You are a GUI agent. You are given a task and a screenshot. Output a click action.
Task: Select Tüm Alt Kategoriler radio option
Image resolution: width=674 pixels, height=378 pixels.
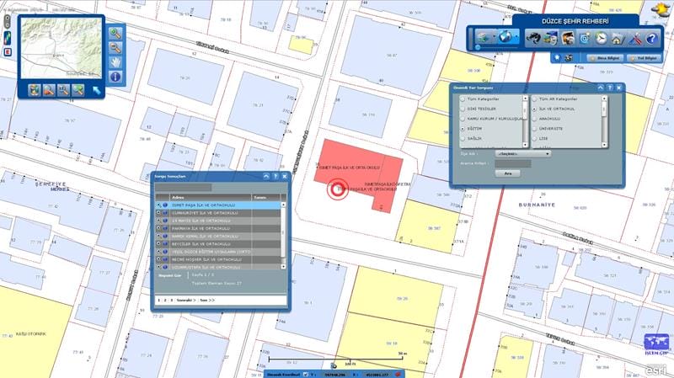(535, 98)
